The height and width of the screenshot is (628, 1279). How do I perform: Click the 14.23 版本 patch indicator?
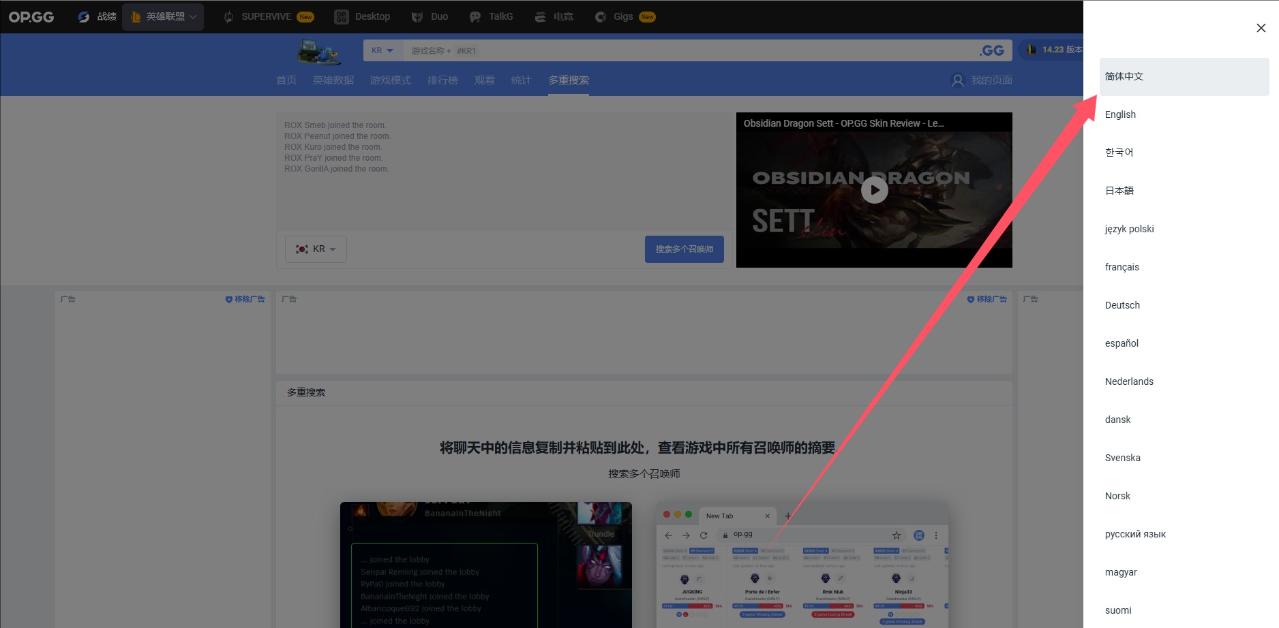(1056, 50)
